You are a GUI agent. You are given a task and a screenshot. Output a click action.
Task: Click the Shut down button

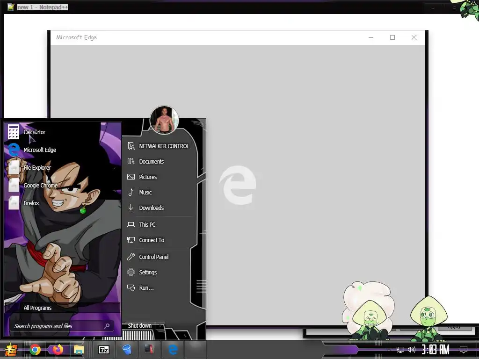139,326
